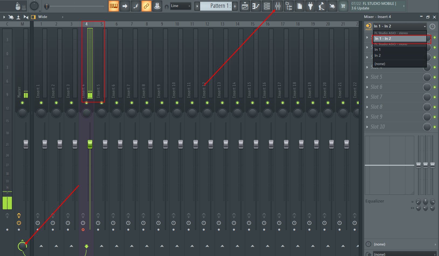Screen dimensions: 439x256
Task: Toggle step editing footstep icon
Action: coord(136,6)
